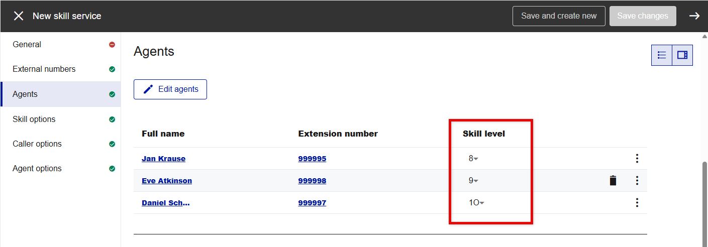Screen dimensions: 708x247
Task: Switch to list view icon
Action: pyautogui.click(x=662, y=55)
